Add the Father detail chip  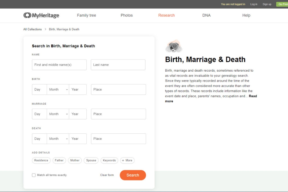pyautogui.click(x=59, y=160)
